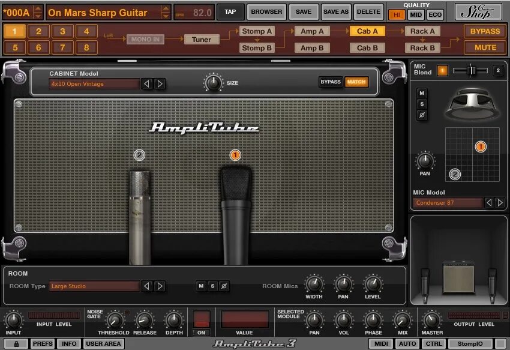This screenshot has width=510, height=350.
Task: Adjust the MIC Blend slider
Action: [x=470, y=70]
